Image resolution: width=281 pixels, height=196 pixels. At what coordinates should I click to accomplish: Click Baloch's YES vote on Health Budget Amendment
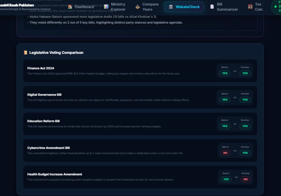click(226, 179)
